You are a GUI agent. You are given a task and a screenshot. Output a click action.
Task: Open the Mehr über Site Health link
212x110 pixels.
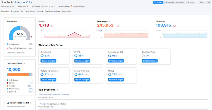[16, 53]
